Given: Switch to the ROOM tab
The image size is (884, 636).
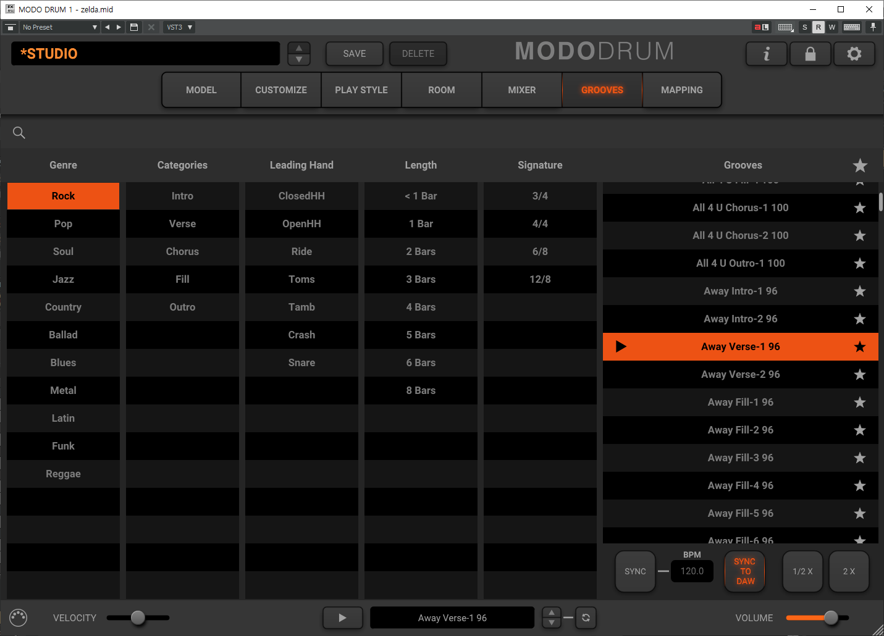Looking at the screenshot, I should click(442, 90).
